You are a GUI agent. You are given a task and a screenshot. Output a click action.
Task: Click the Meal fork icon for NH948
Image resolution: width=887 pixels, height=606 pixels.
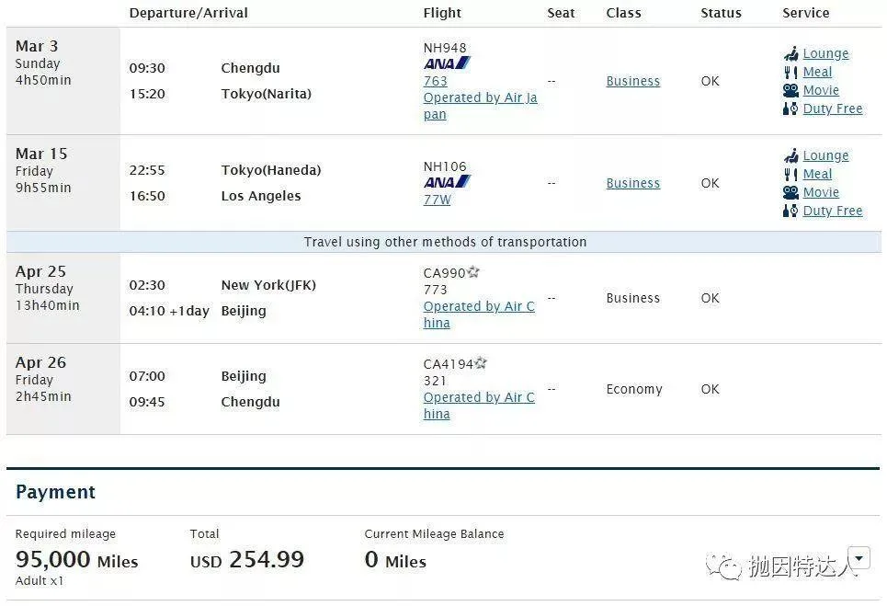(790, 73)
